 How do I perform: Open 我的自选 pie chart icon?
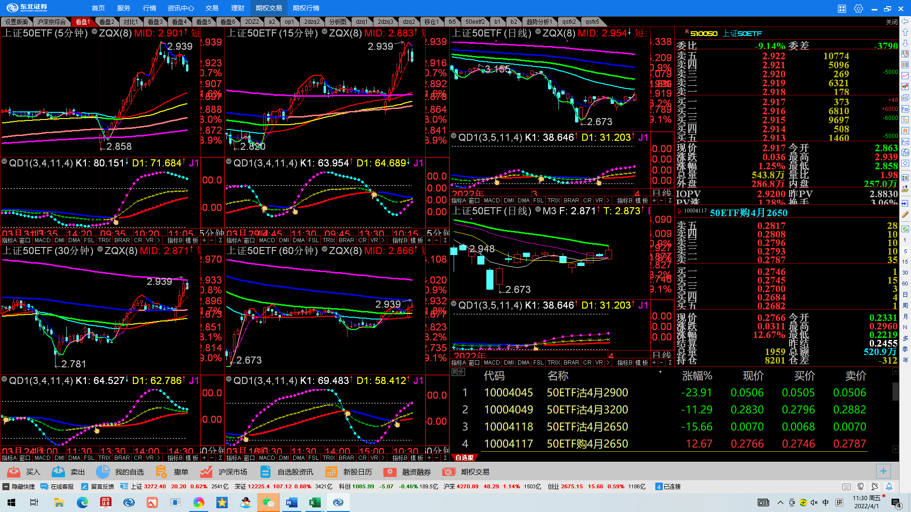point(102,472)
